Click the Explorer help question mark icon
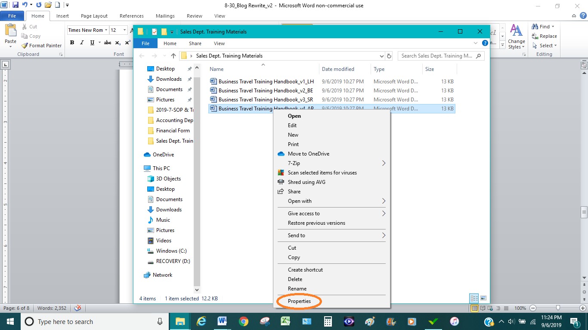 [x=485, y=43]
